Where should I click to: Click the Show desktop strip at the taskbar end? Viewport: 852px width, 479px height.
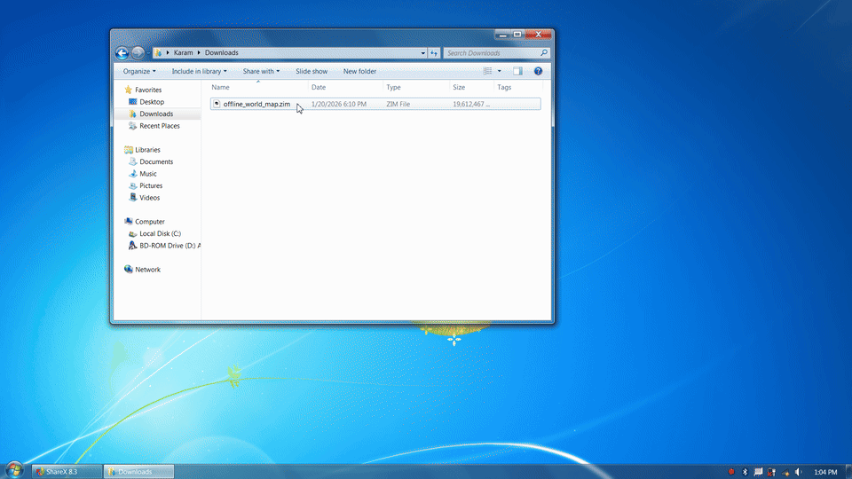[848, 471]
